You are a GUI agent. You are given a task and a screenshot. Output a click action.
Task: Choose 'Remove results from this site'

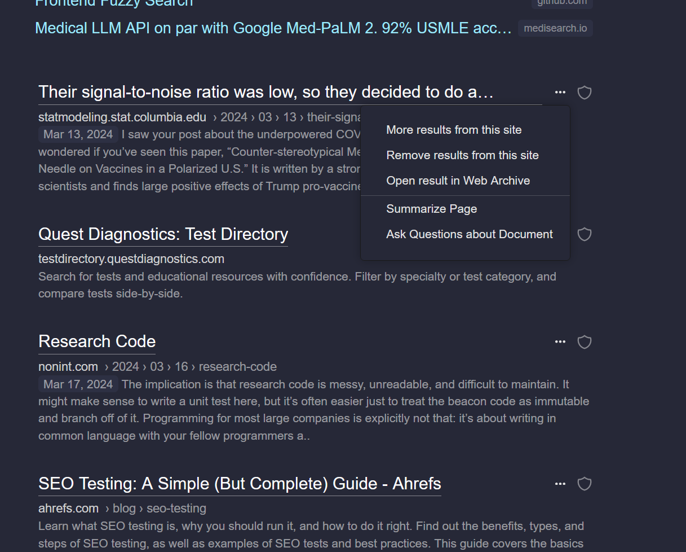pos(462,155)
